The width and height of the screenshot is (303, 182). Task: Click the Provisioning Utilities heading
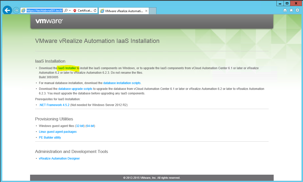click(54, 119)
